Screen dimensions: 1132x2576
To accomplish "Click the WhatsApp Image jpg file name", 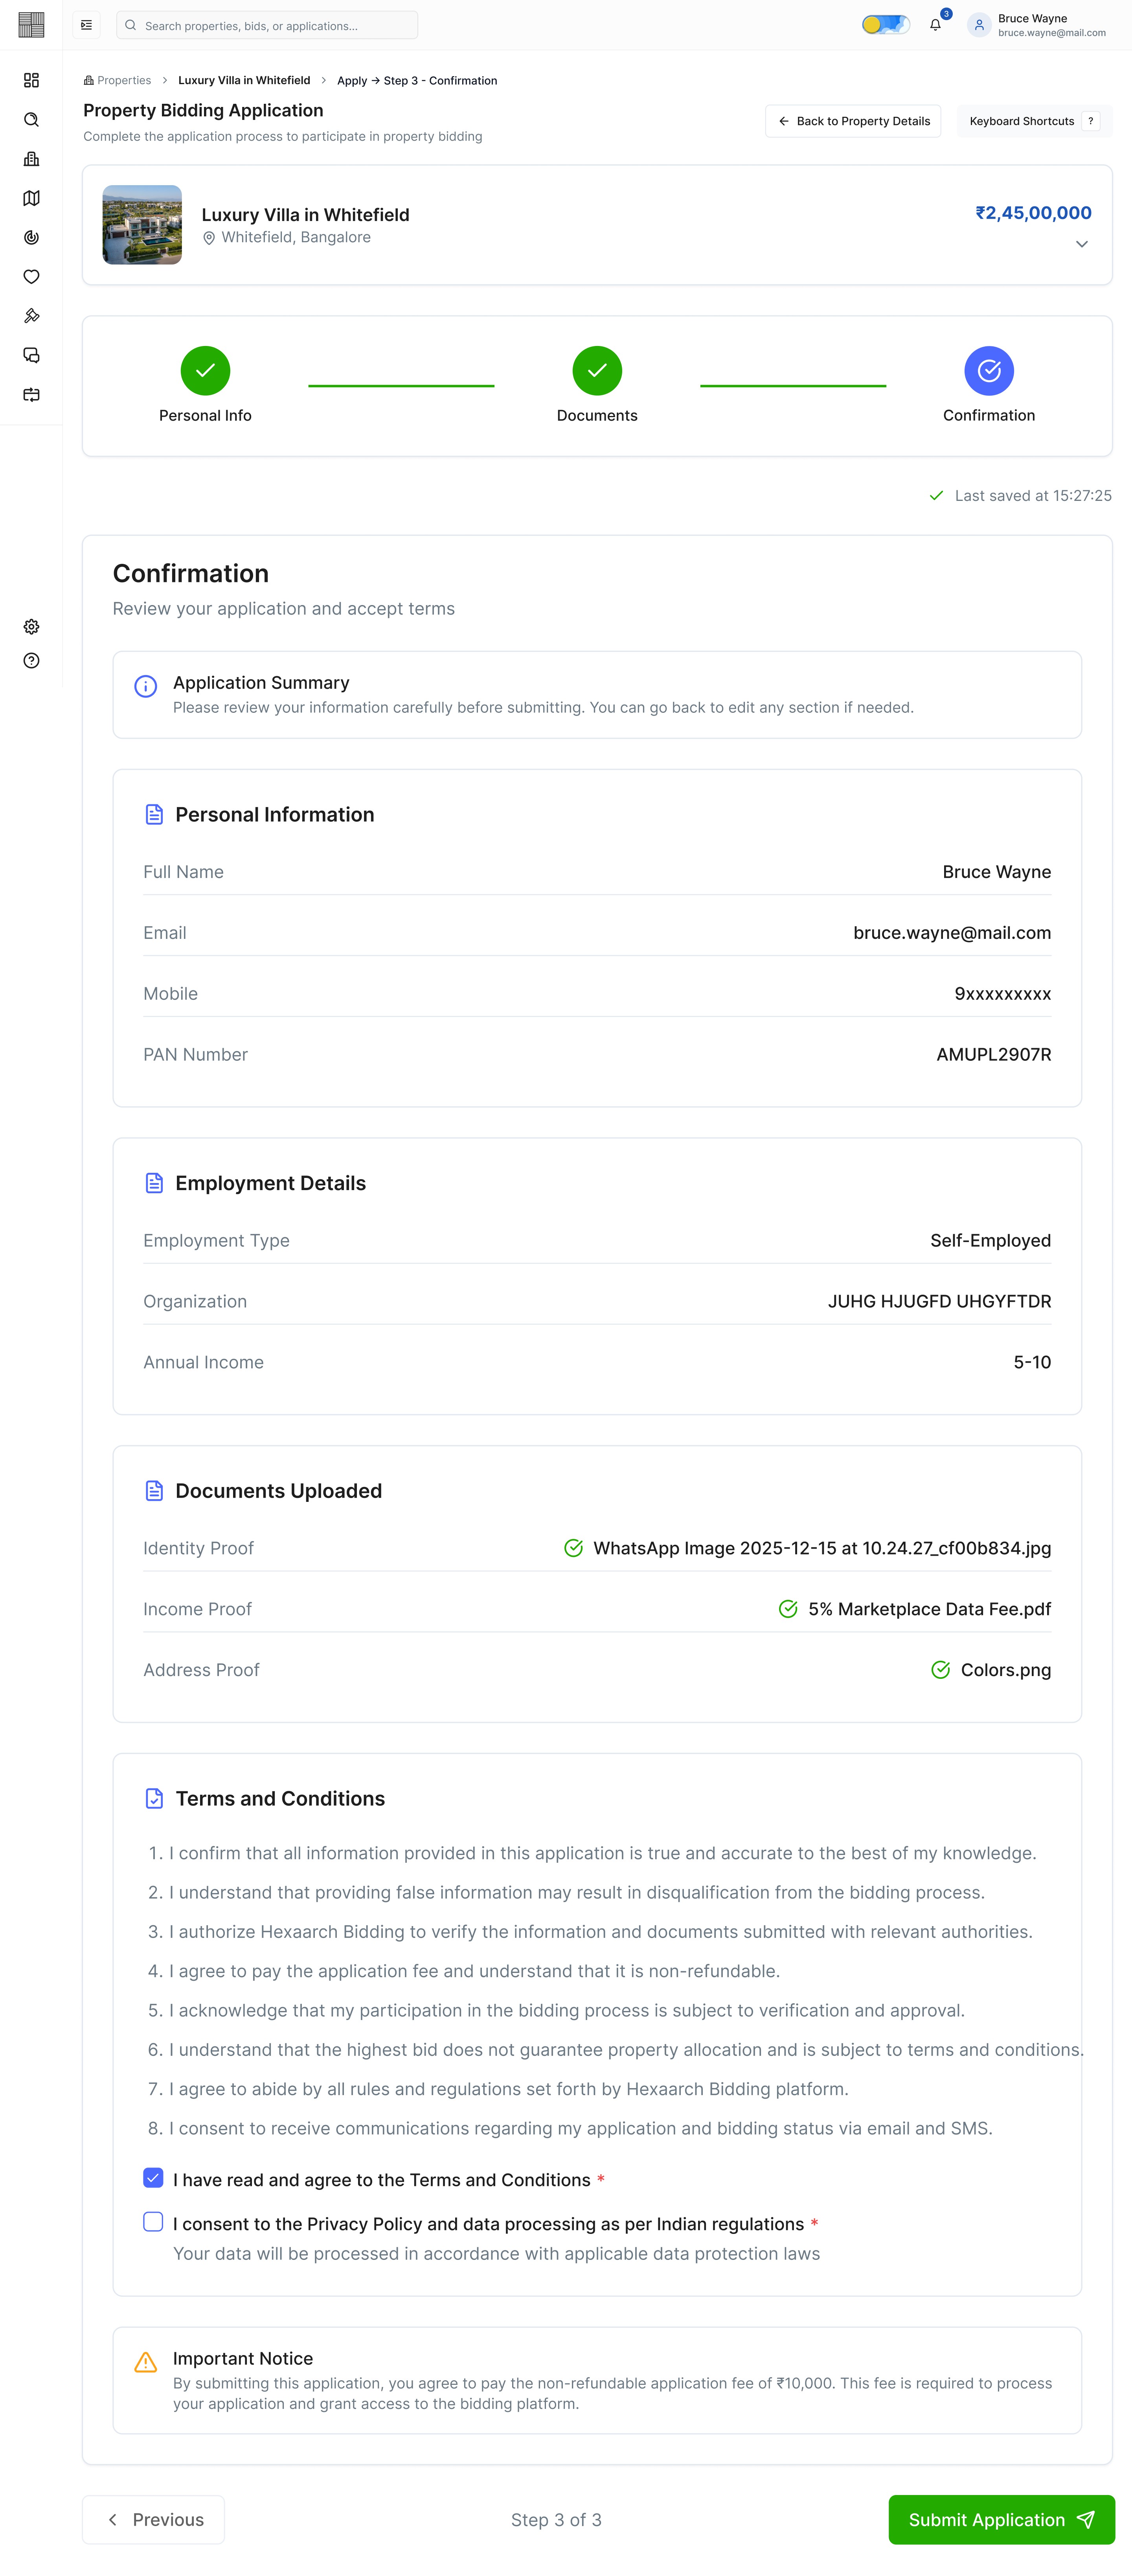I will click(x=822, y=1548).
